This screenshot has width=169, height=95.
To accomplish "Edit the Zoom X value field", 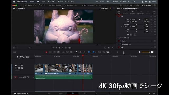I will (x=134, y=19).
